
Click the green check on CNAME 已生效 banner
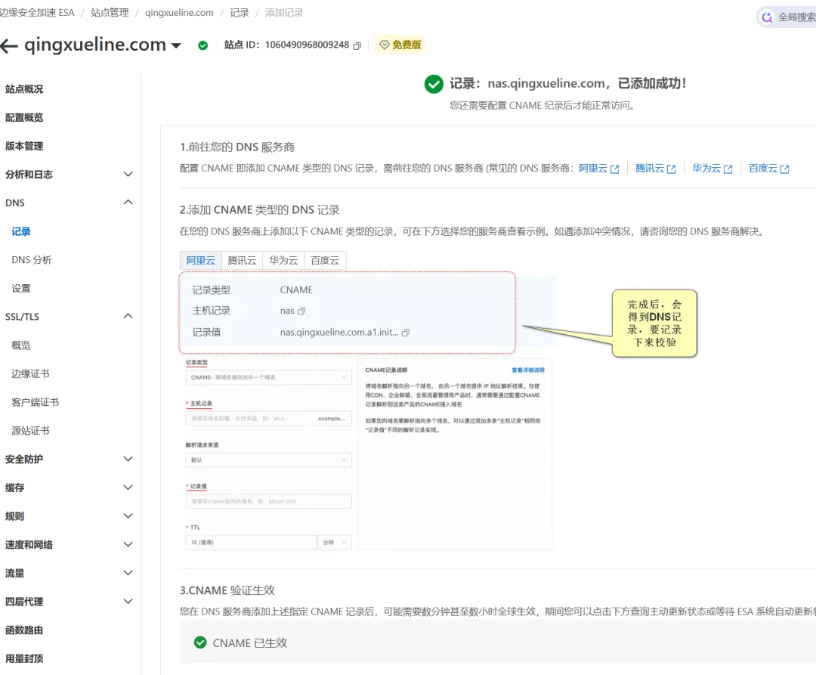coord(199,642)
